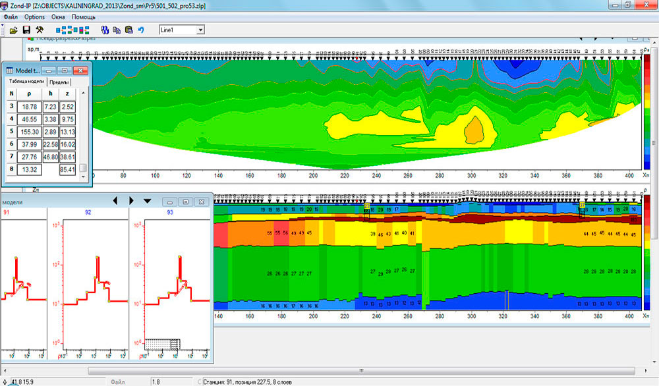Open the Line1 profile dropdown
Viewport: 659px width, 386px height.
pyautogui.click(x=200, y=30)
